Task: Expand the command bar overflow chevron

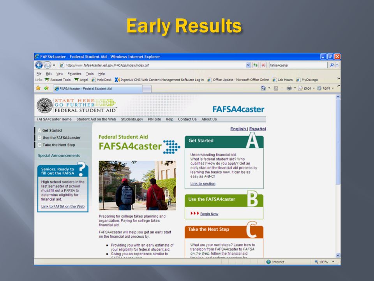Action: [338, 86]
